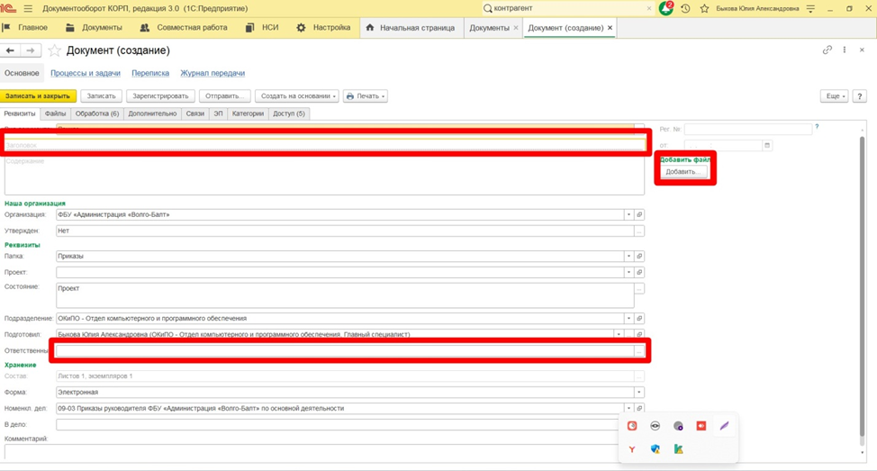Go forward with the right arrow

pos(31,50)
